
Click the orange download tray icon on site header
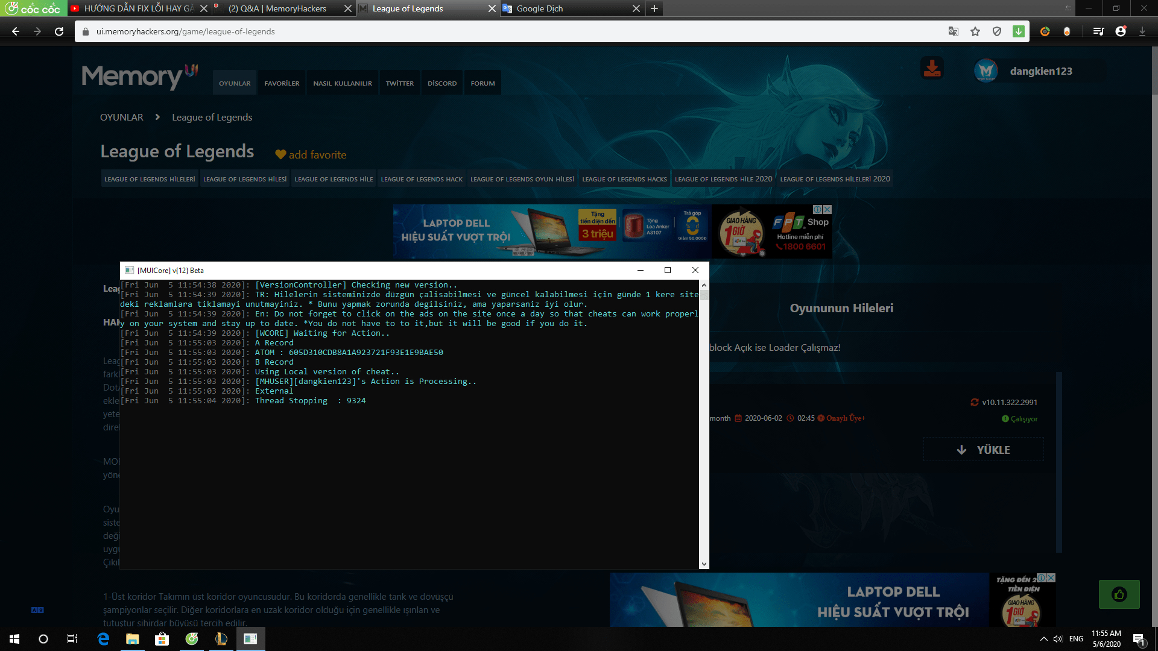coord(932,68)
